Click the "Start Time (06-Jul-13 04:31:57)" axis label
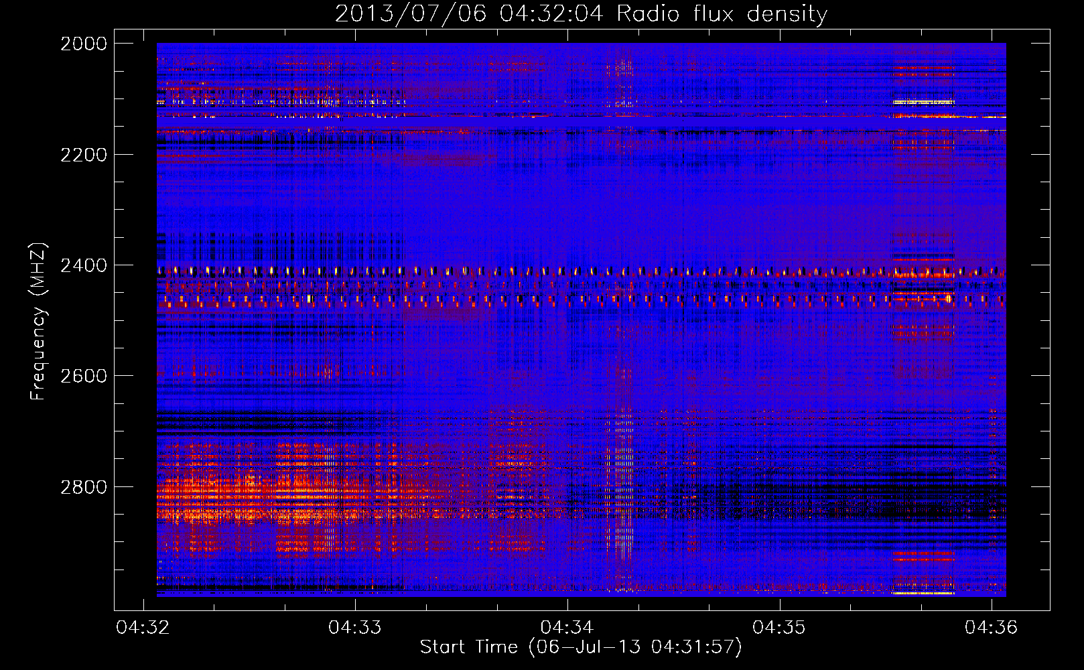Image resolution: width=1084 pixels, height=670 pixels. click(581, 647)
